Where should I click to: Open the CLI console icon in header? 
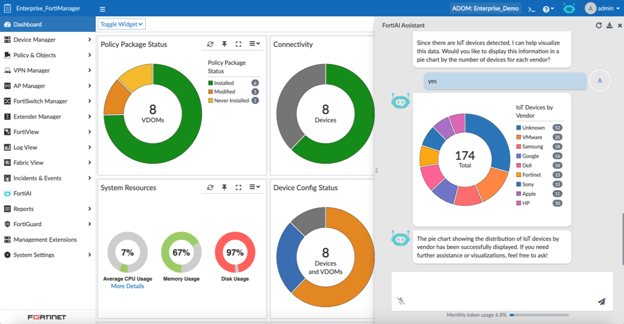pyautogui.click(x=532, y=9)
